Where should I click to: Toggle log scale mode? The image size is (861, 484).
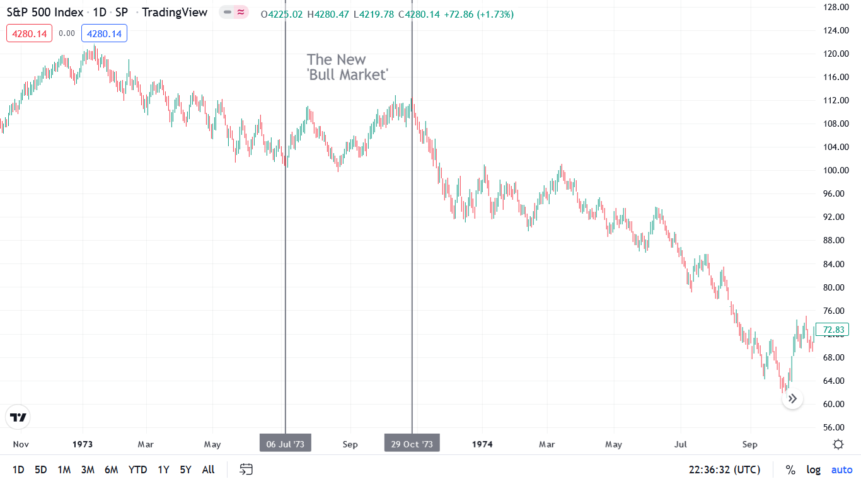coord(814,470)
